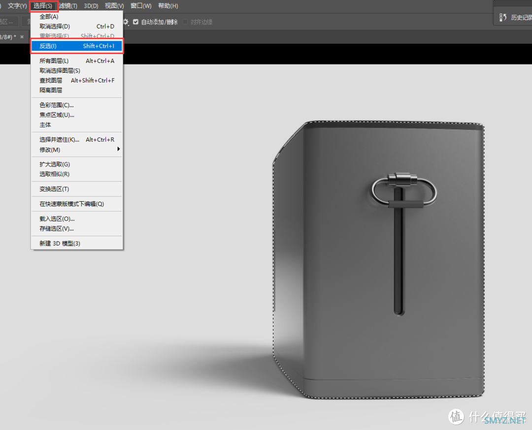Open the 窗口(W) menu

point(141,6)
